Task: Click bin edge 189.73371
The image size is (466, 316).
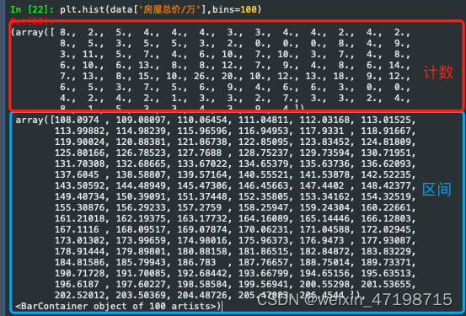Action: [x=386, y=263]
